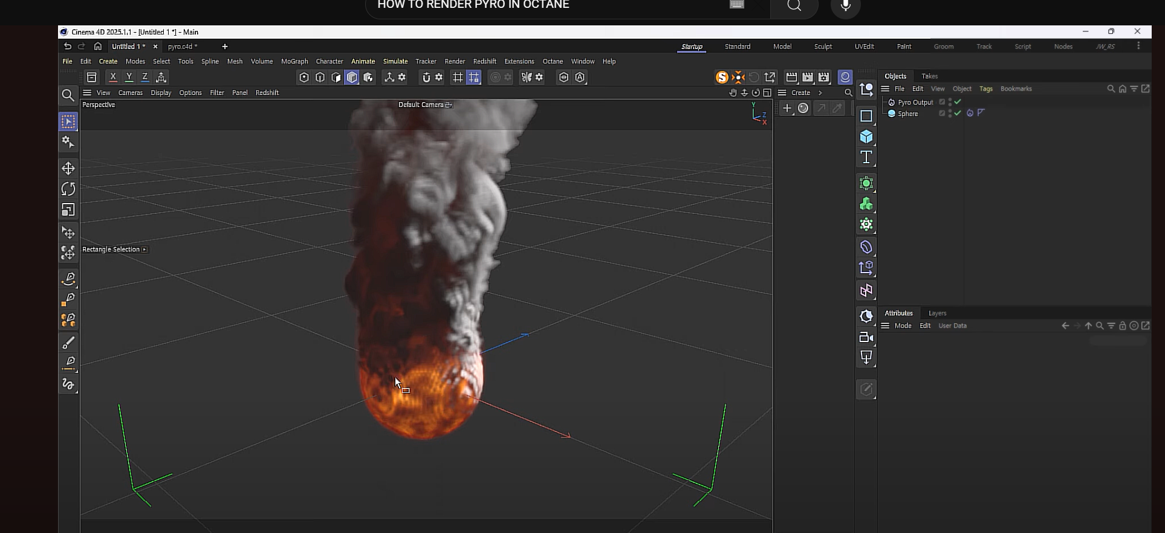Image resolution: width=1165 pixels, height=533 pixels.
Task: Activate the Rectangle Selection tool icon
Action: [68, 121]
